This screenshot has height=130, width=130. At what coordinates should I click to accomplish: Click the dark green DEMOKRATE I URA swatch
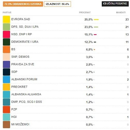[6, 42]
